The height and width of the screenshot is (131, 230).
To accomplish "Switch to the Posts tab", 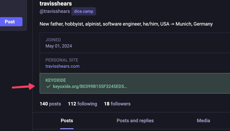I will click(x=67, y=121).
